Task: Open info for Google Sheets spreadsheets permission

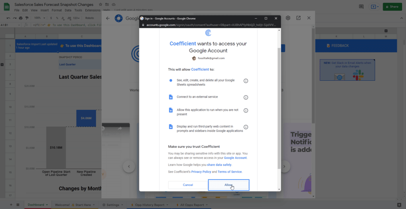Action: click(x=246, y=81)
